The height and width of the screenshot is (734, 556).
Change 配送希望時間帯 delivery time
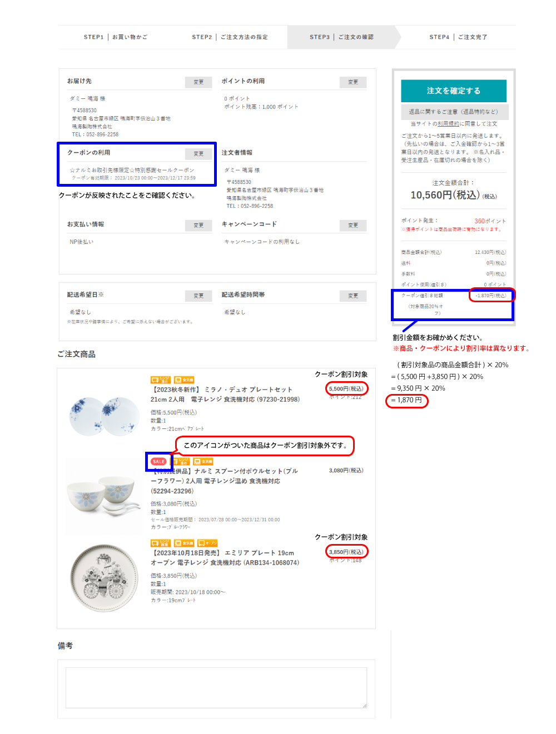point(353,296)
